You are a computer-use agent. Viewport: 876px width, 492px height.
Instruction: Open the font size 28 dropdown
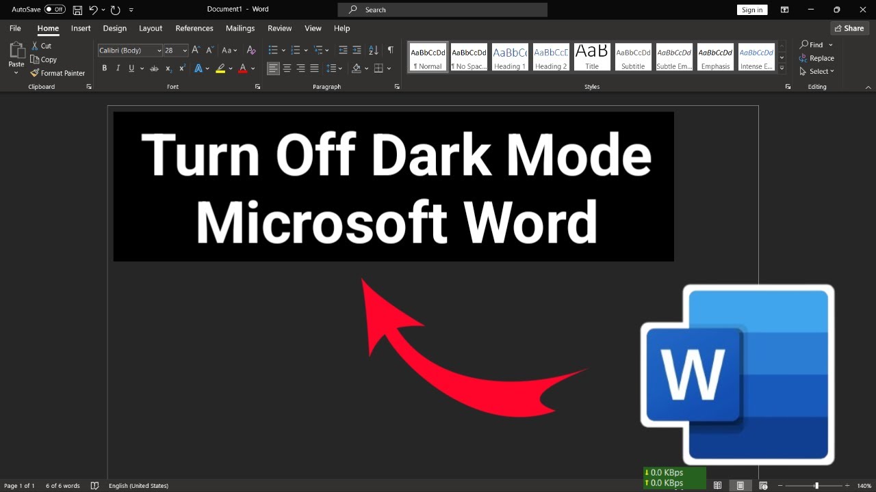pyautogui.click(x=185, y=51)
